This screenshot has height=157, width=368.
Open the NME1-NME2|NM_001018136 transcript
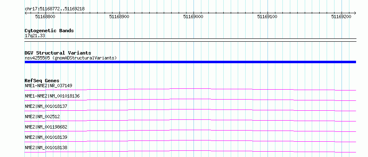pyautogui.click(x=53, y=96)
